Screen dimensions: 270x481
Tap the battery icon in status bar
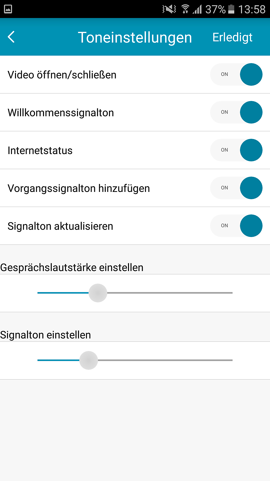tap(231, 9)
